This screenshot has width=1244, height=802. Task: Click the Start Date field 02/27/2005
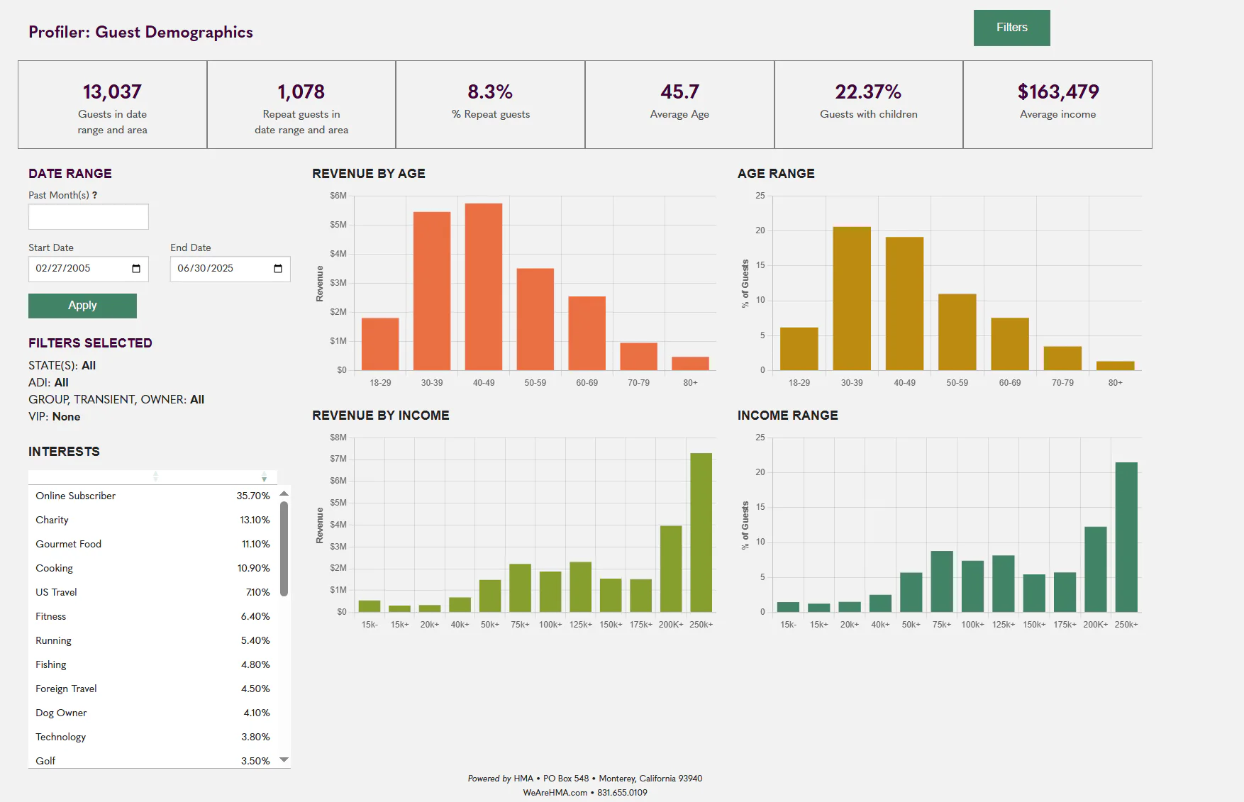(x=89, y=269)
